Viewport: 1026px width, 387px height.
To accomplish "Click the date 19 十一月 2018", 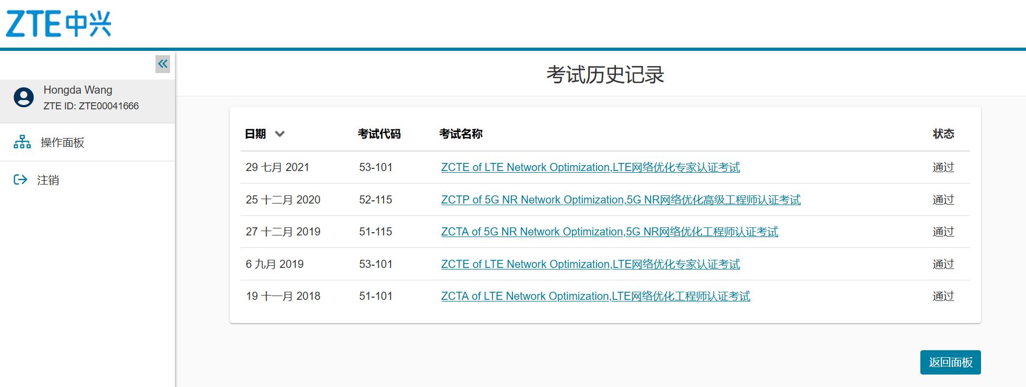I will point(283,296).
